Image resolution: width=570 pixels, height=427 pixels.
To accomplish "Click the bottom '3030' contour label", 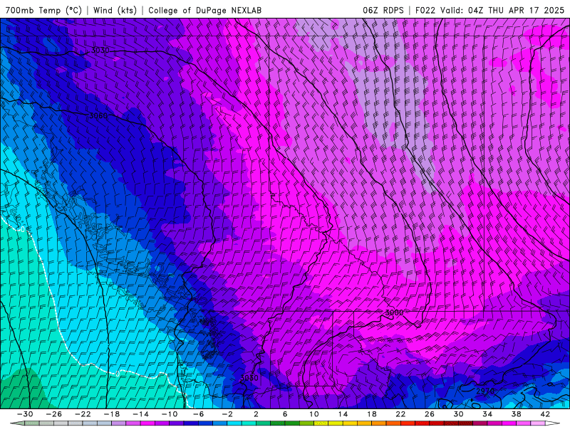I will pyautogui.click(x=249, y=378).
